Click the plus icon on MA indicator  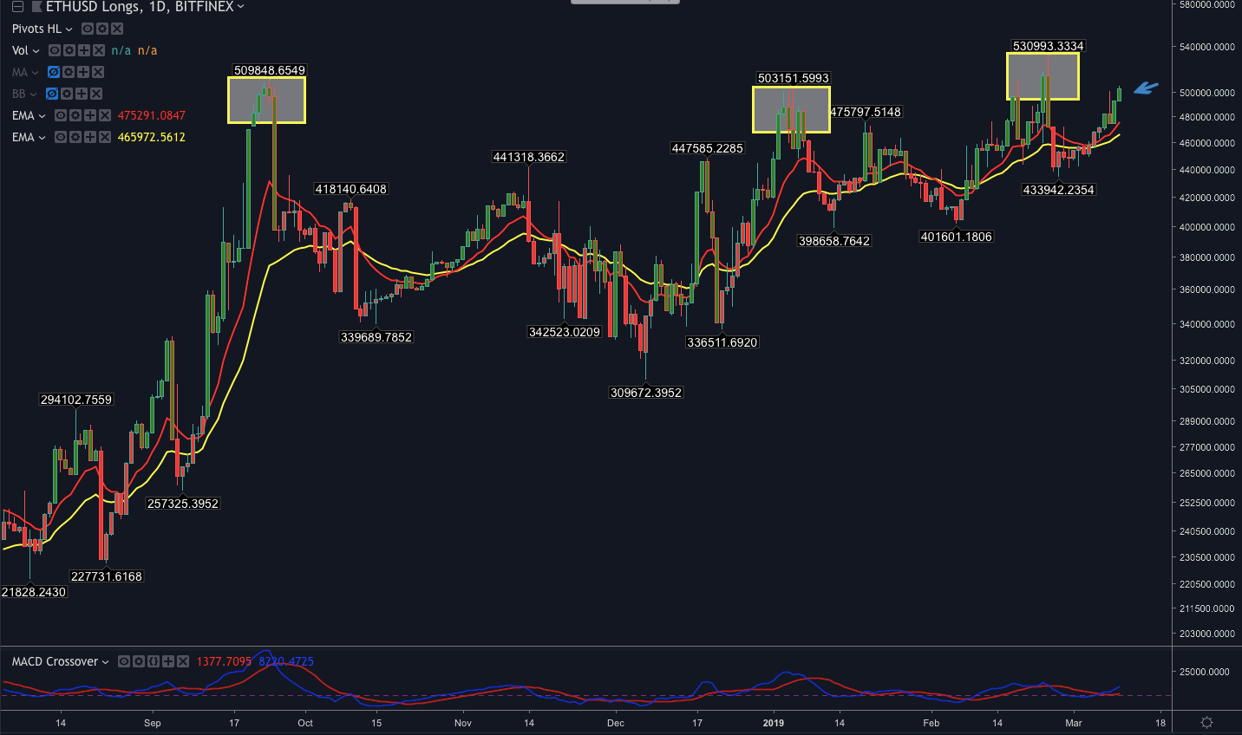(83, 72)
